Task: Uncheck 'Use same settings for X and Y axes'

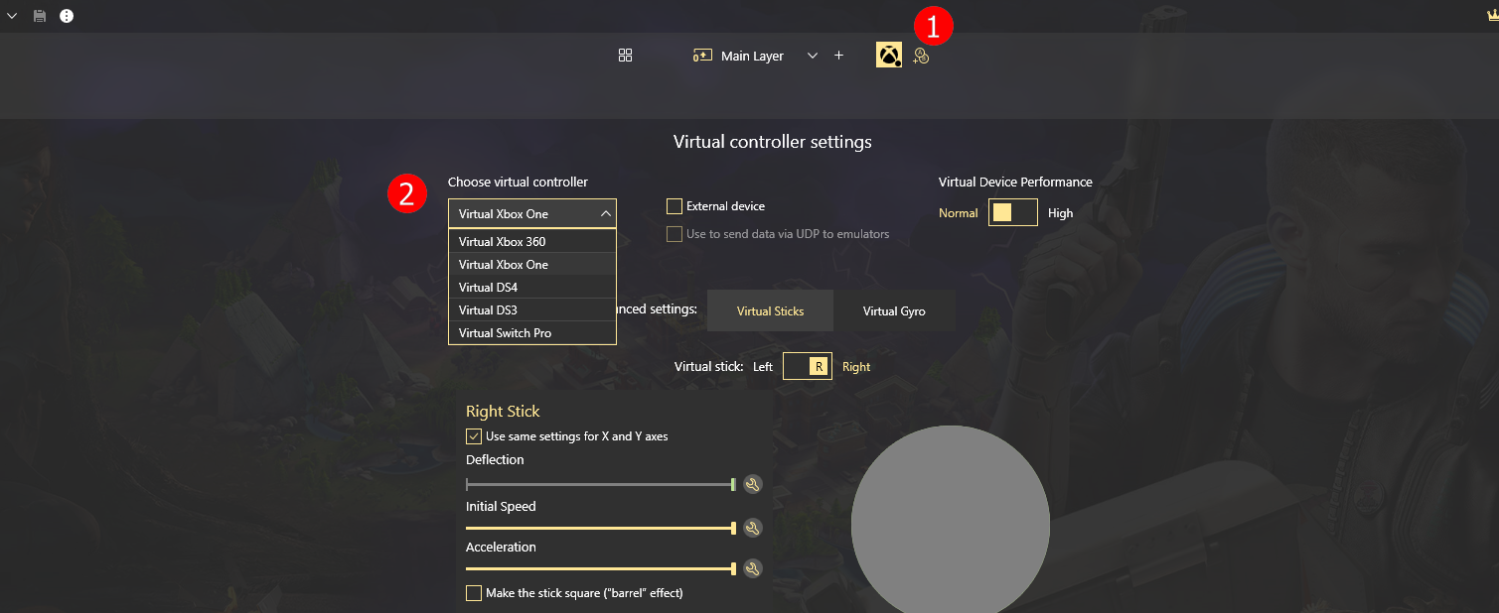Action: click(x=474, y=436)
